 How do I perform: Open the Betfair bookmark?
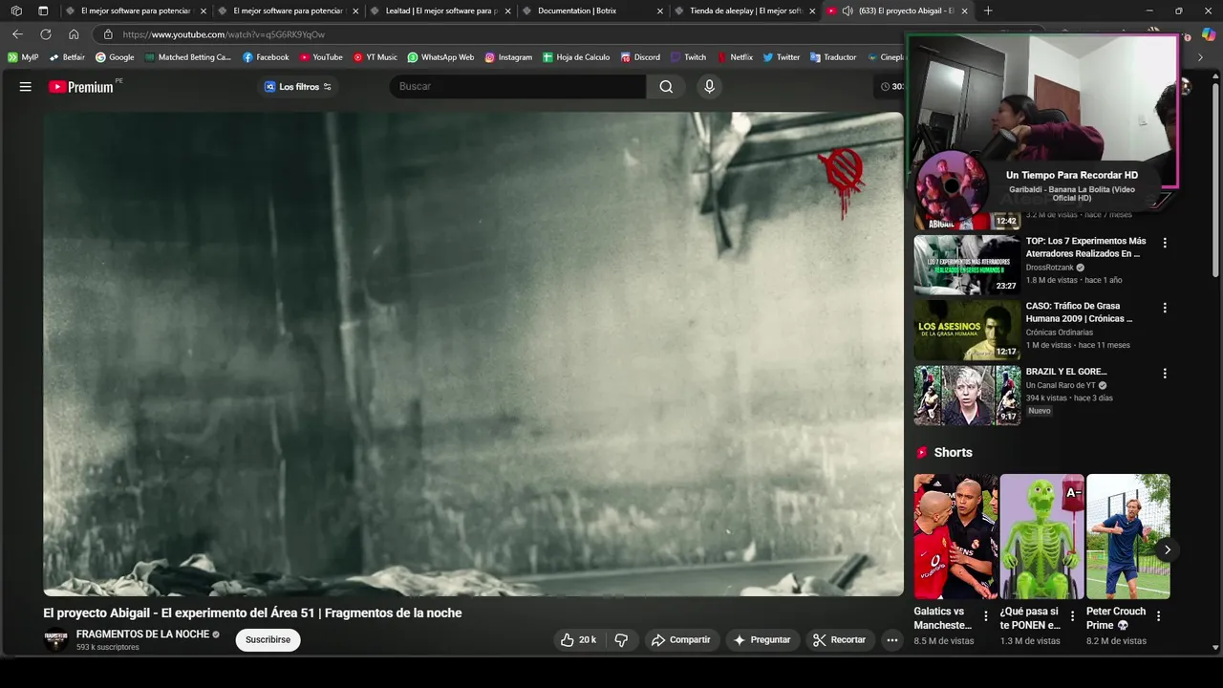pos(67,57)
